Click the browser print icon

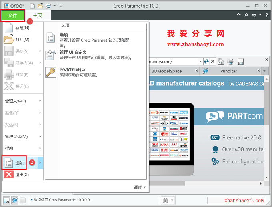tap(231, 62)
